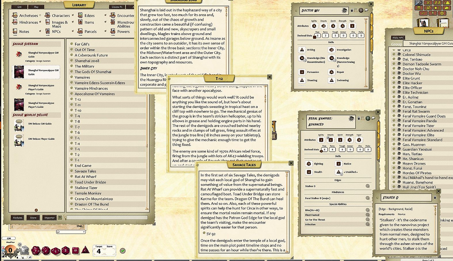Click the Library search input field
453x261 pixels.
[107, 218]
